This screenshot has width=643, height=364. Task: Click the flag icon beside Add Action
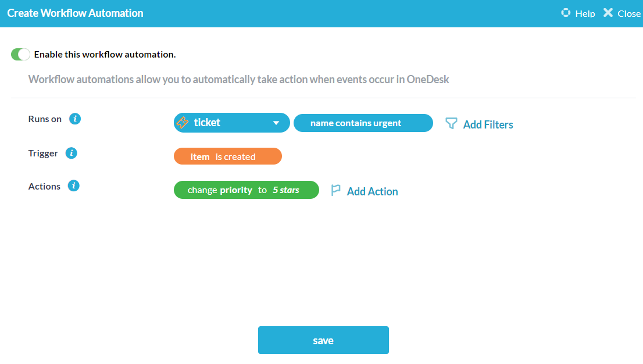point(336,190)
